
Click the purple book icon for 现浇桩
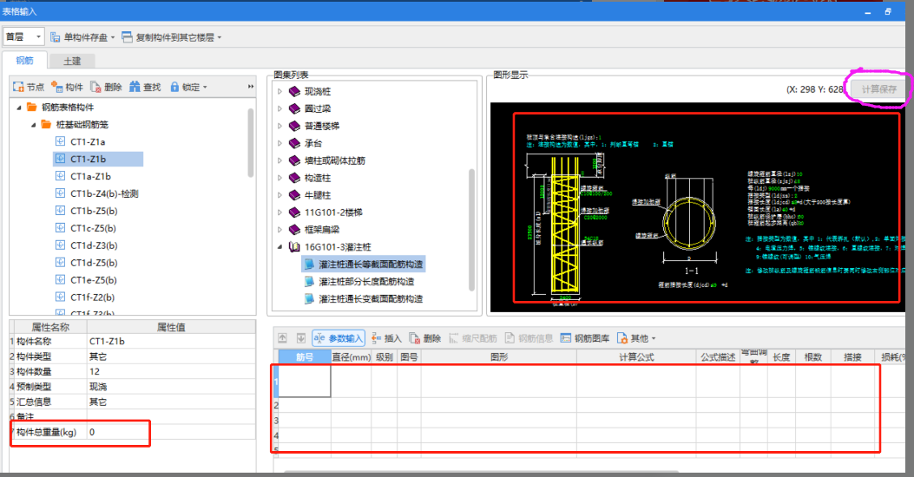[295, 91]
